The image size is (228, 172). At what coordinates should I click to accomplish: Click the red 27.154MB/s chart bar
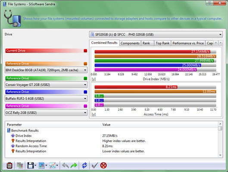[x=152, y=52]
